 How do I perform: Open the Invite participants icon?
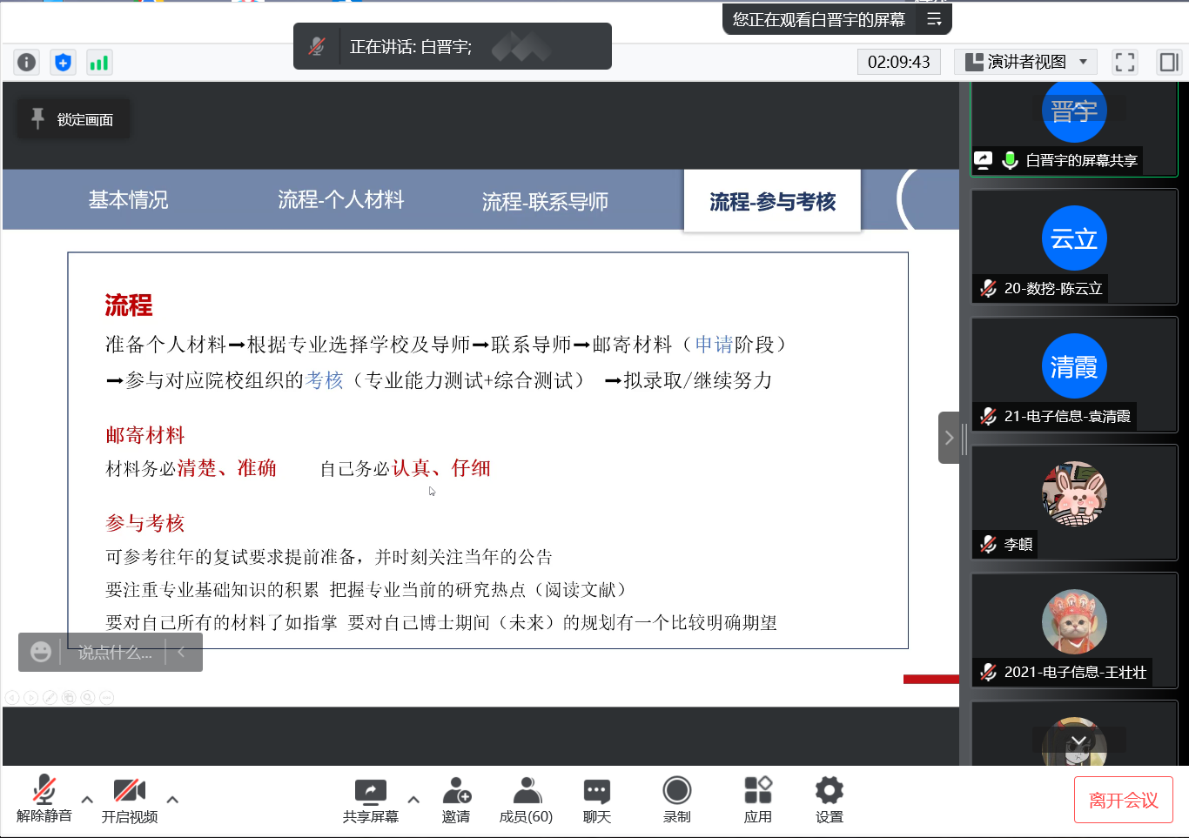click(x=456, y=800)
